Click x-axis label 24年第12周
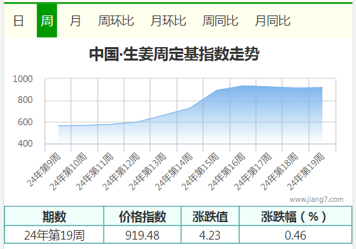The image size is (356, 249). pyautogui.click(x=120, y=172)
